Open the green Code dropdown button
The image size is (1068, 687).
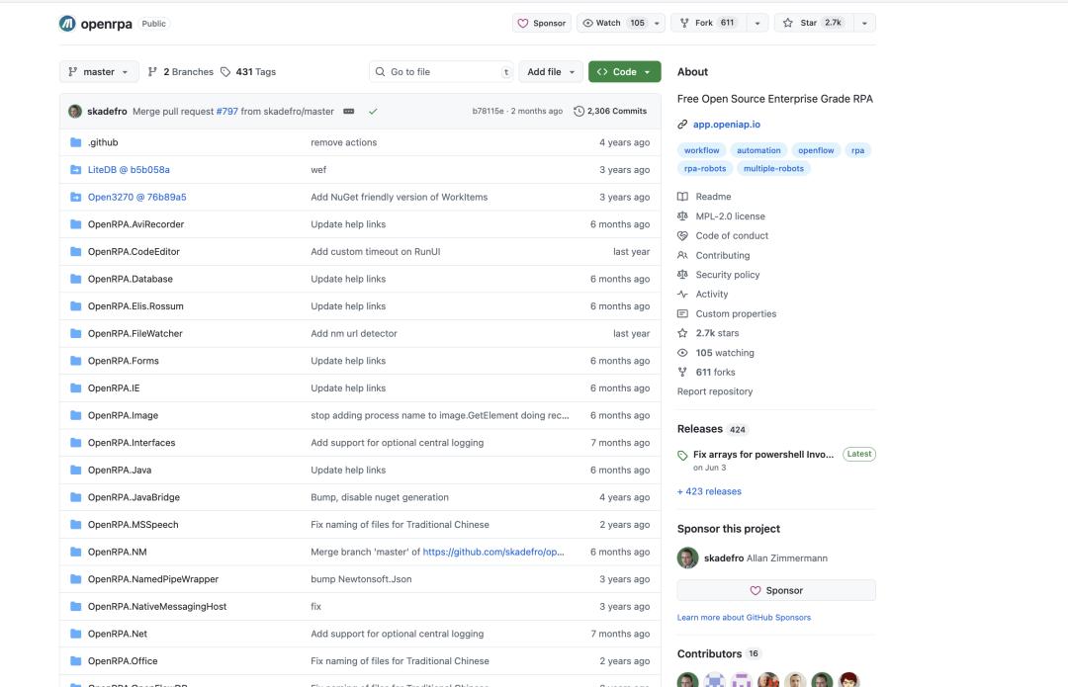625,71
